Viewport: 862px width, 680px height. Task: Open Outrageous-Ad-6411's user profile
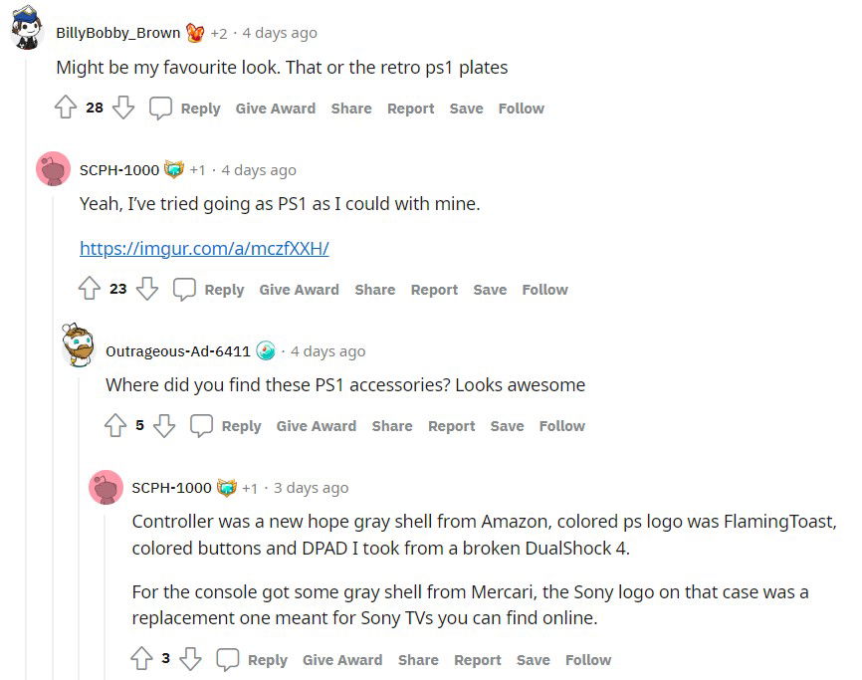tap(177, 350)
